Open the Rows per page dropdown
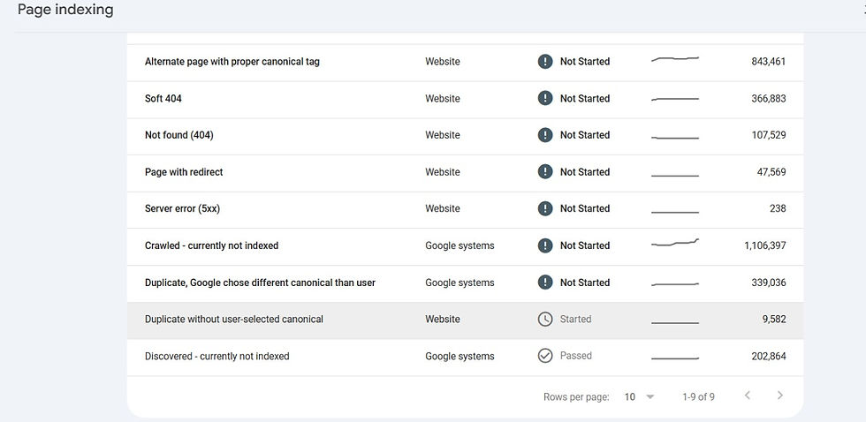The width and height of the screenshot is (866, 422). coord(640,397)
